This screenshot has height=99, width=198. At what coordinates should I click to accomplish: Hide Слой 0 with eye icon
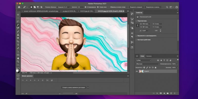coord(137,71)
